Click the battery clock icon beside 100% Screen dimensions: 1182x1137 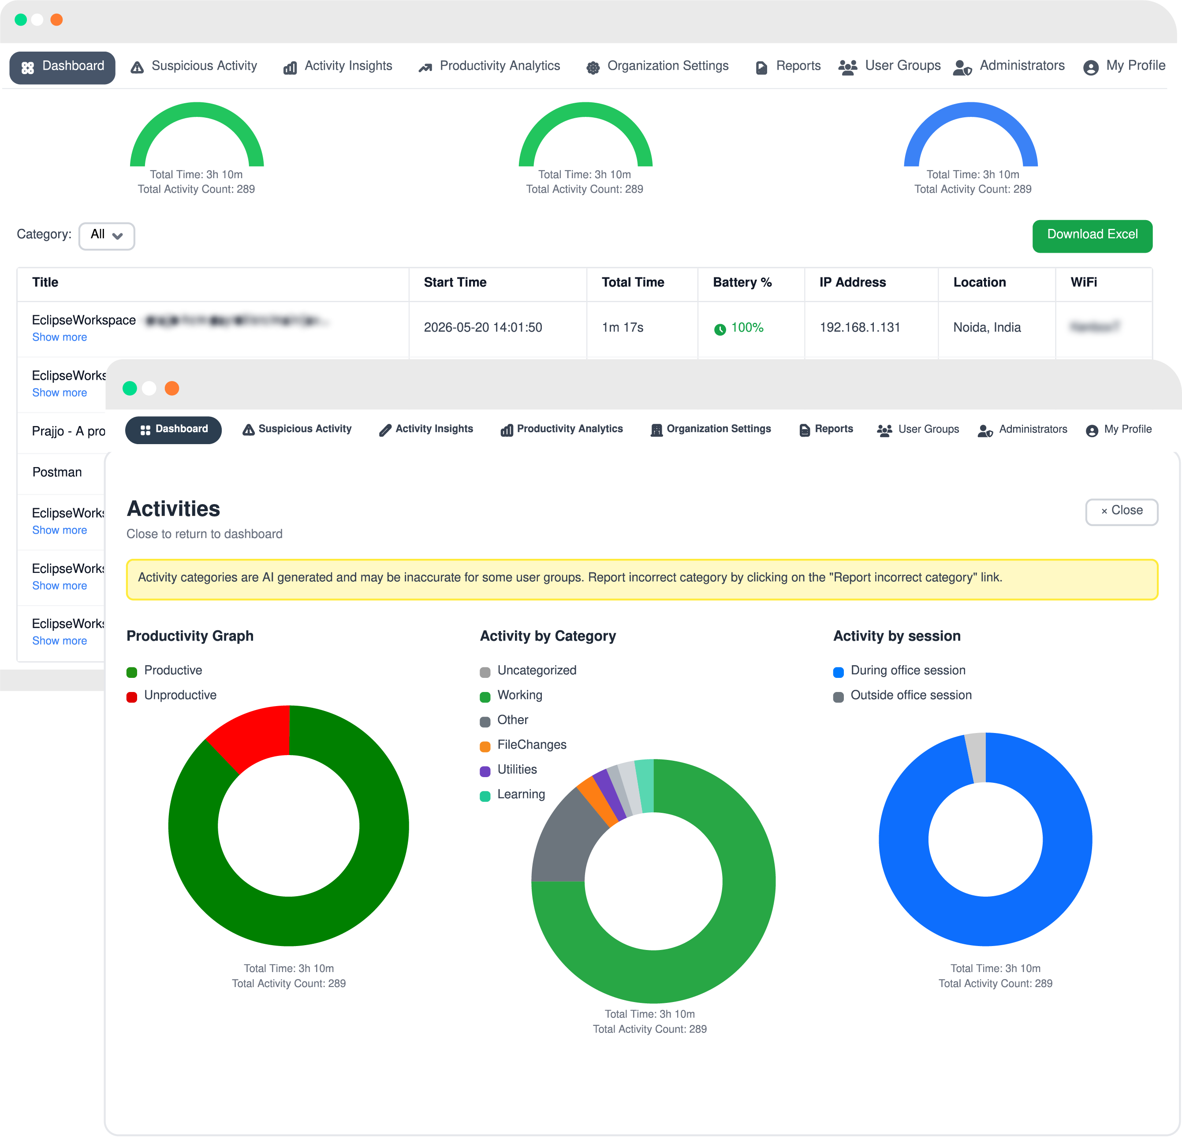coord(720,329)
